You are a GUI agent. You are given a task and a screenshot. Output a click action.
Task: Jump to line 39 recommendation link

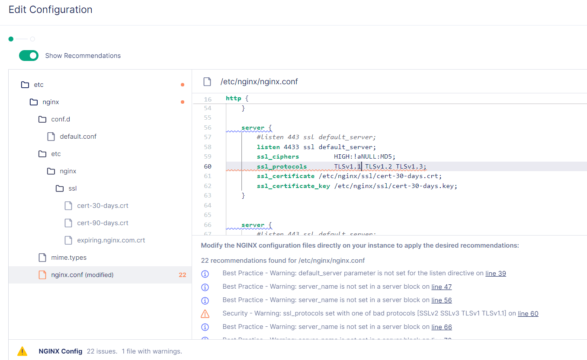point(495,273)
